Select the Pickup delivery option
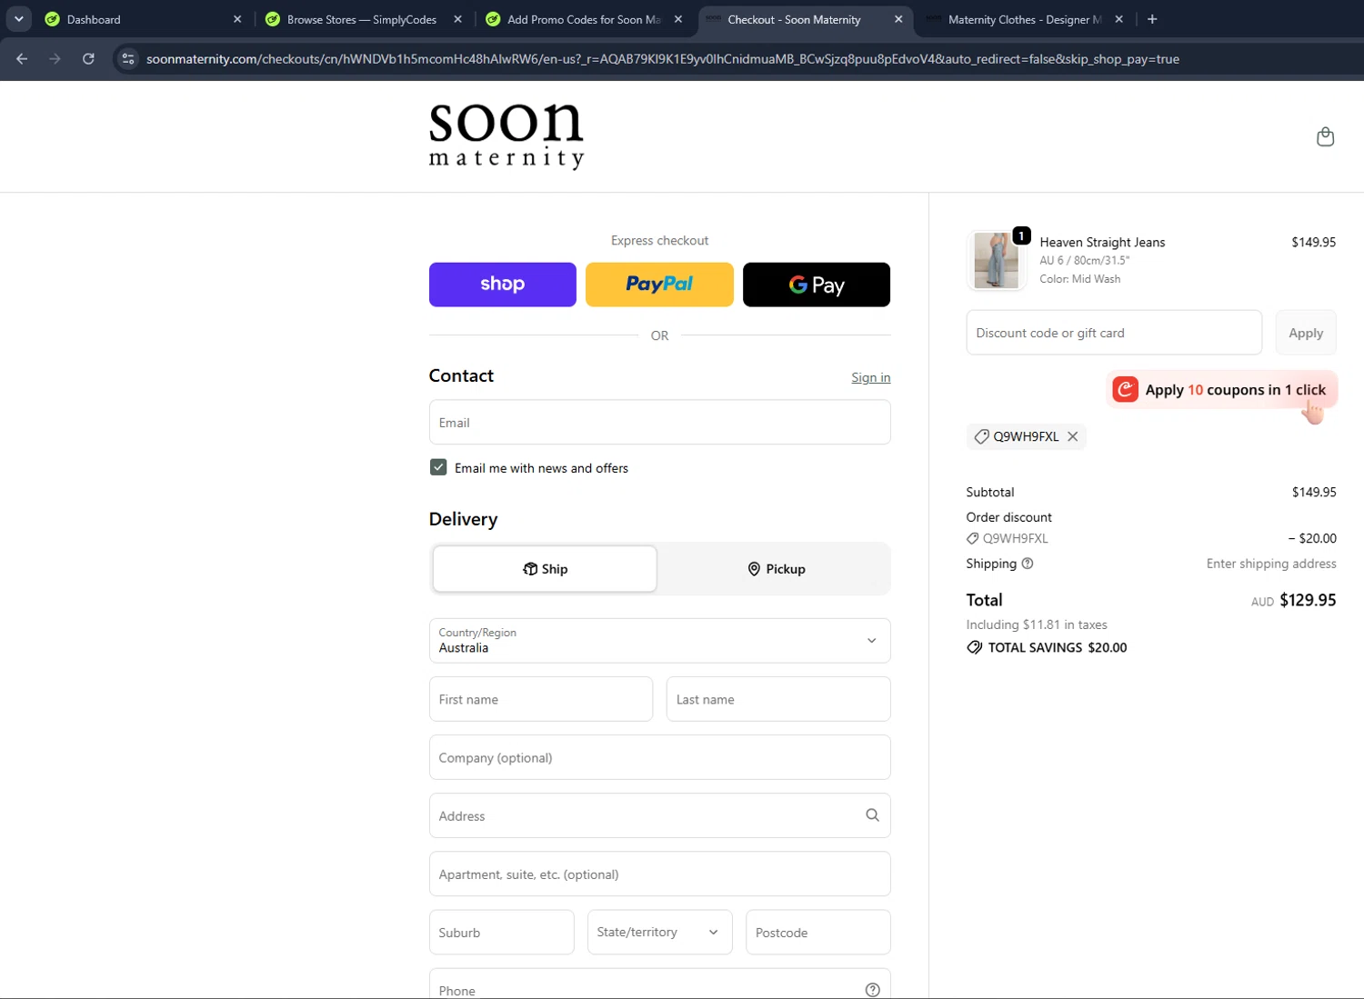 pyautogui.click(x=776, y=569)
